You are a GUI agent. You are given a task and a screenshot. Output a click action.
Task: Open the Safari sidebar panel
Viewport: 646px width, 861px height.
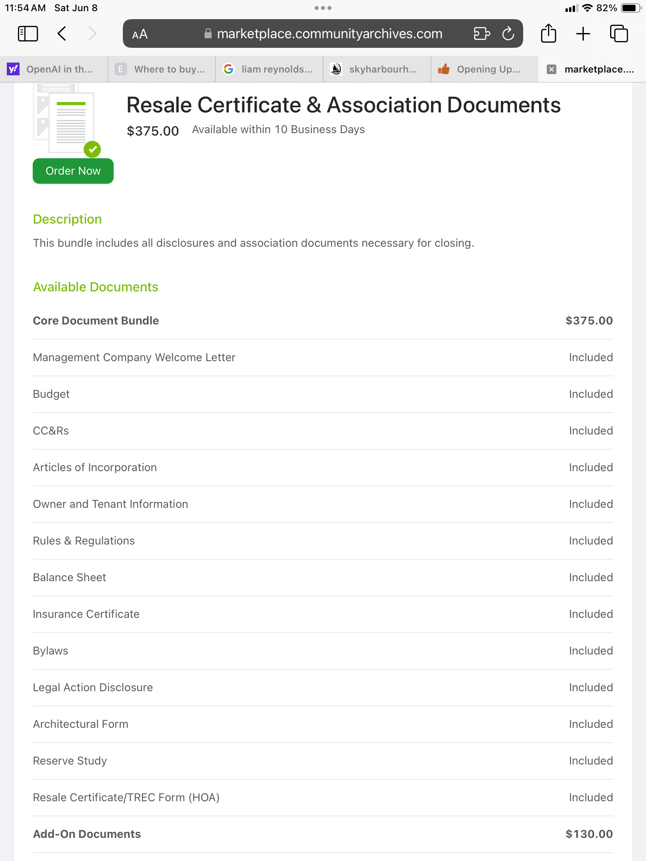[28, 34]
